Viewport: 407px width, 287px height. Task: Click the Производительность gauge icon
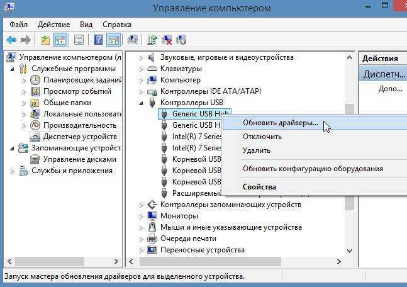[x=35, y=125]
